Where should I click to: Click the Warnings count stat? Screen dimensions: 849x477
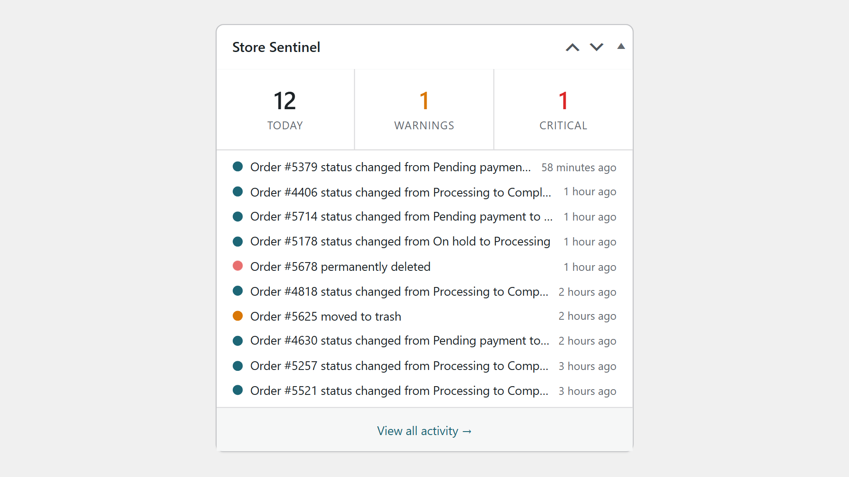pos(424,110)
